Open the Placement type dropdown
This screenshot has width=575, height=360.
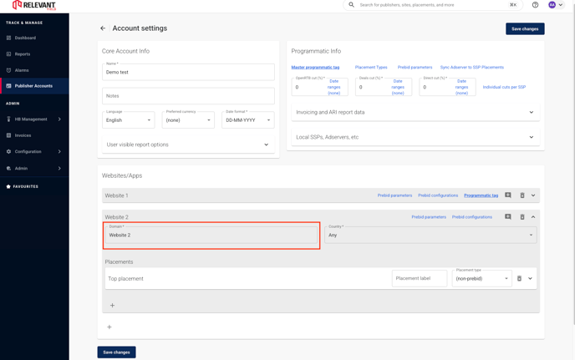482,278
